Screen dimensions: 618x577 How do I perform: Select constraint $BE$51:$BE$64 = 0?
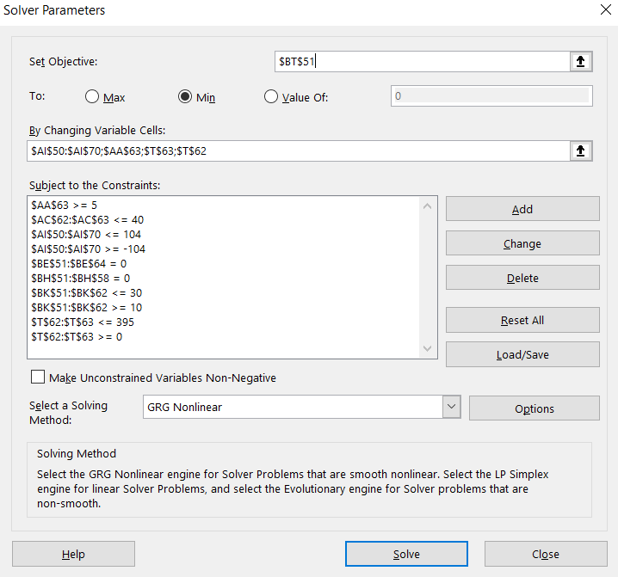[x=79, y=263]
